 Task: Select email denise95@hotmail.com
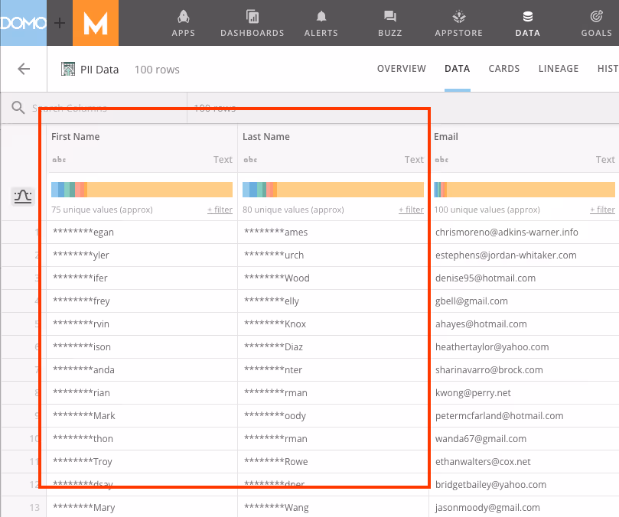[485, 278]
